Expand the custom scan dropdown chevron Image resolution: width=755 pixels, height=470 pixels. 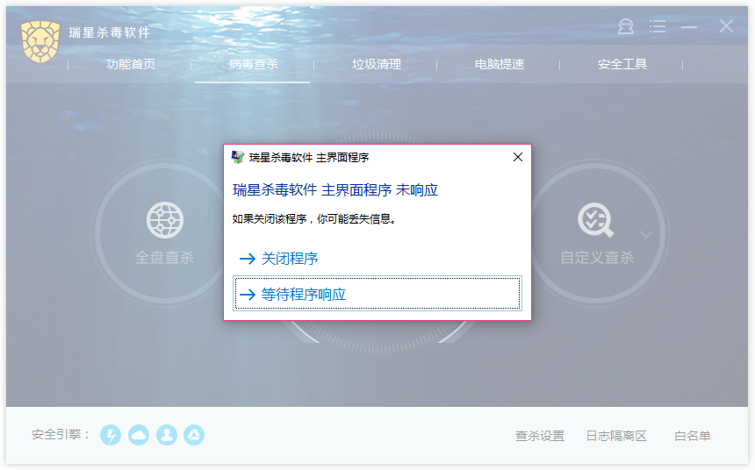coord(646,234)
